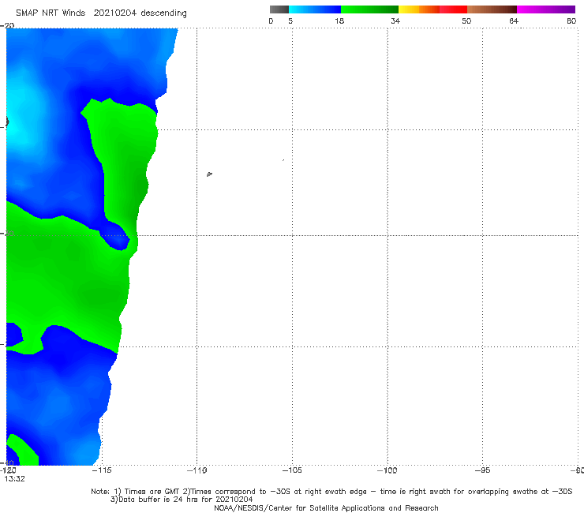This screenshot has width=584, height=513.
Task: Click the title text 'SMAP NRT Winds 20210204 descending'
Action: point(101,13)
